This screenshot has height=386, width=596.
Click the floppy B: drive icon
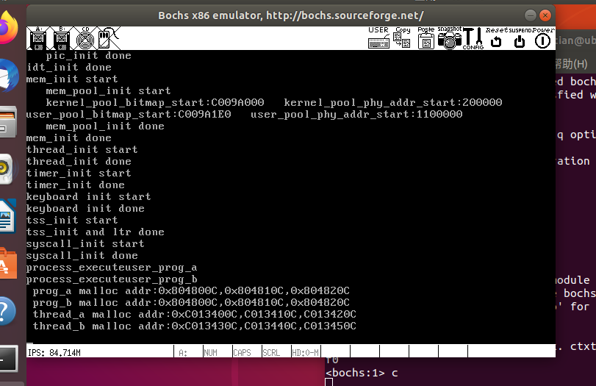[x=62, y=38]
